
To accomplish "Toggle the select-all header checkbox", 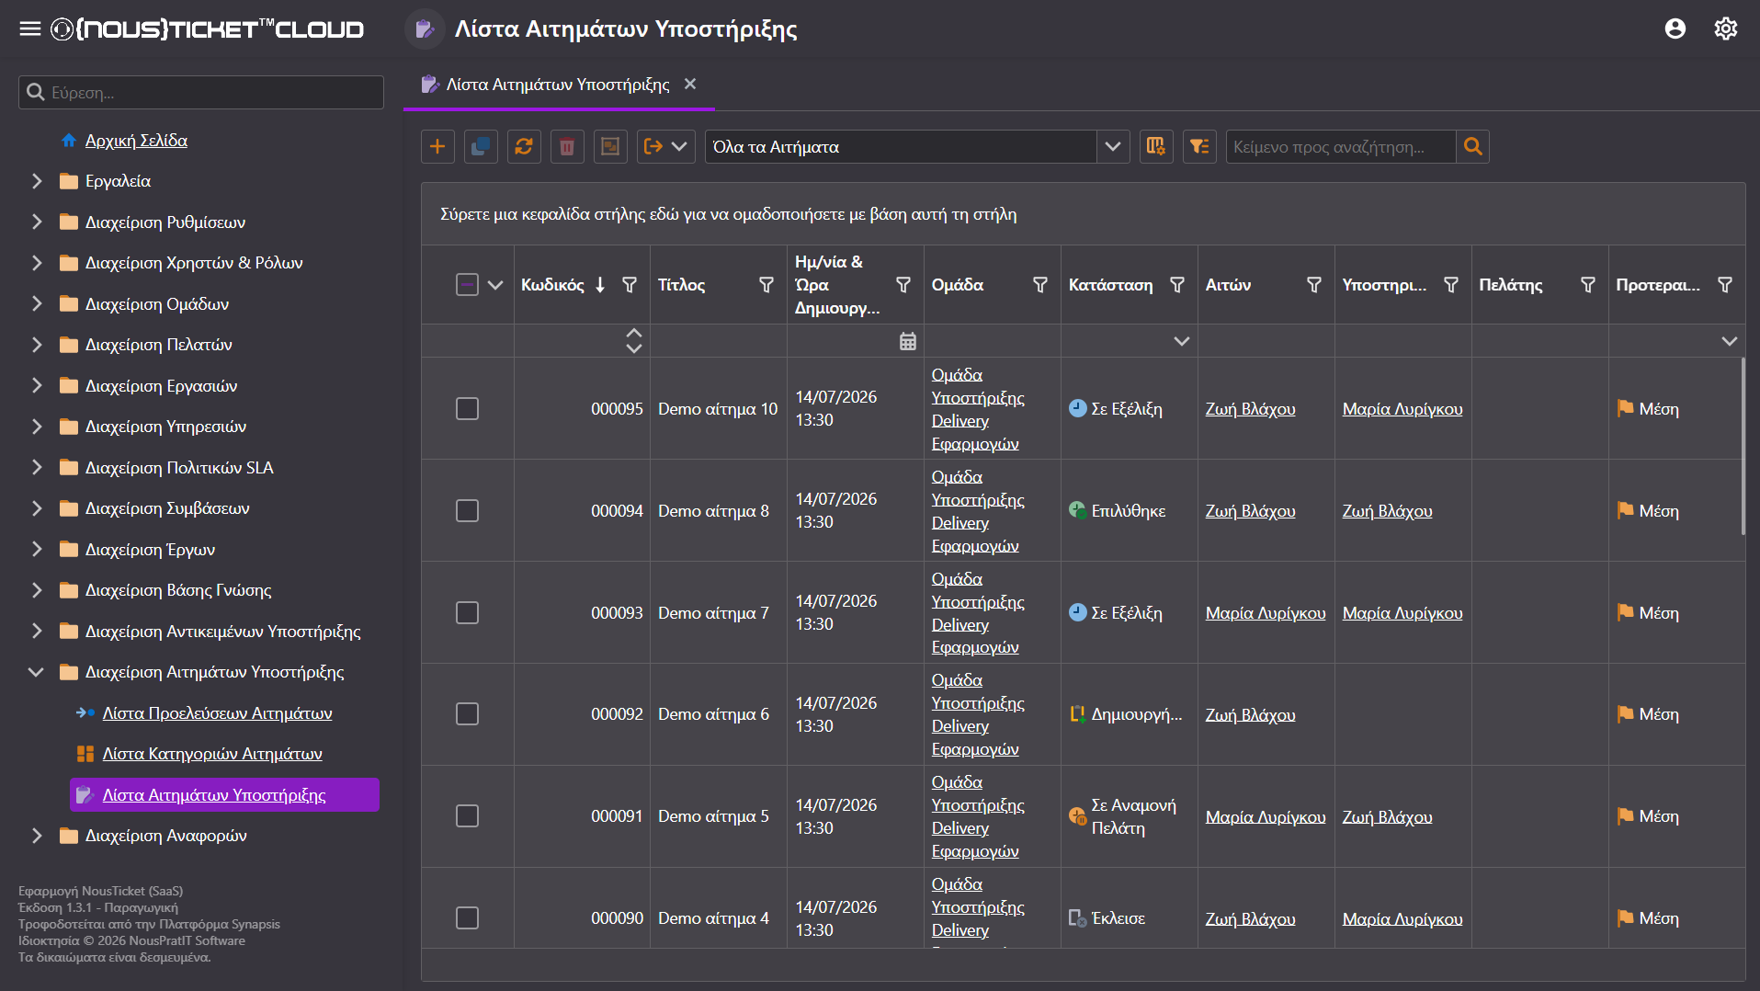I will point(467,285).
